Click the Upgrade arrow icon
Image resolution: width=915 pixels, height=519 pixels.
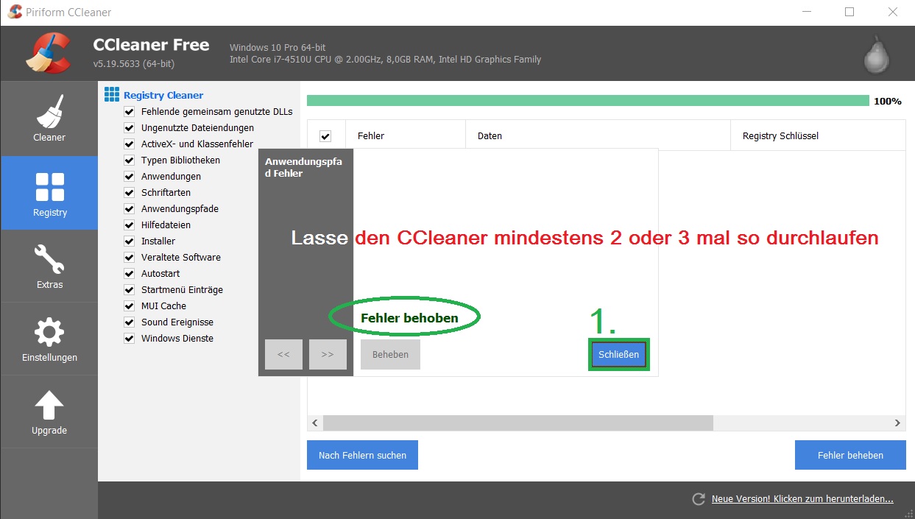49,406
